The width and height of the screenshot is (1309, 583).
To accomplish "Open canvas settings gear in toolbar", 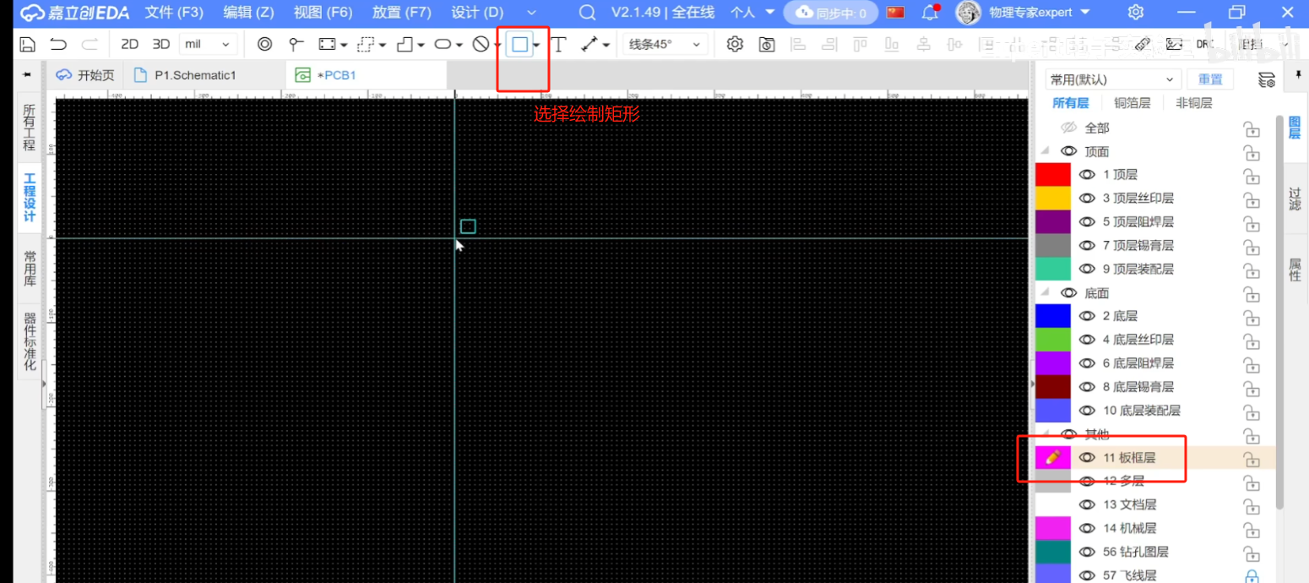I will (x=735, y=44).
